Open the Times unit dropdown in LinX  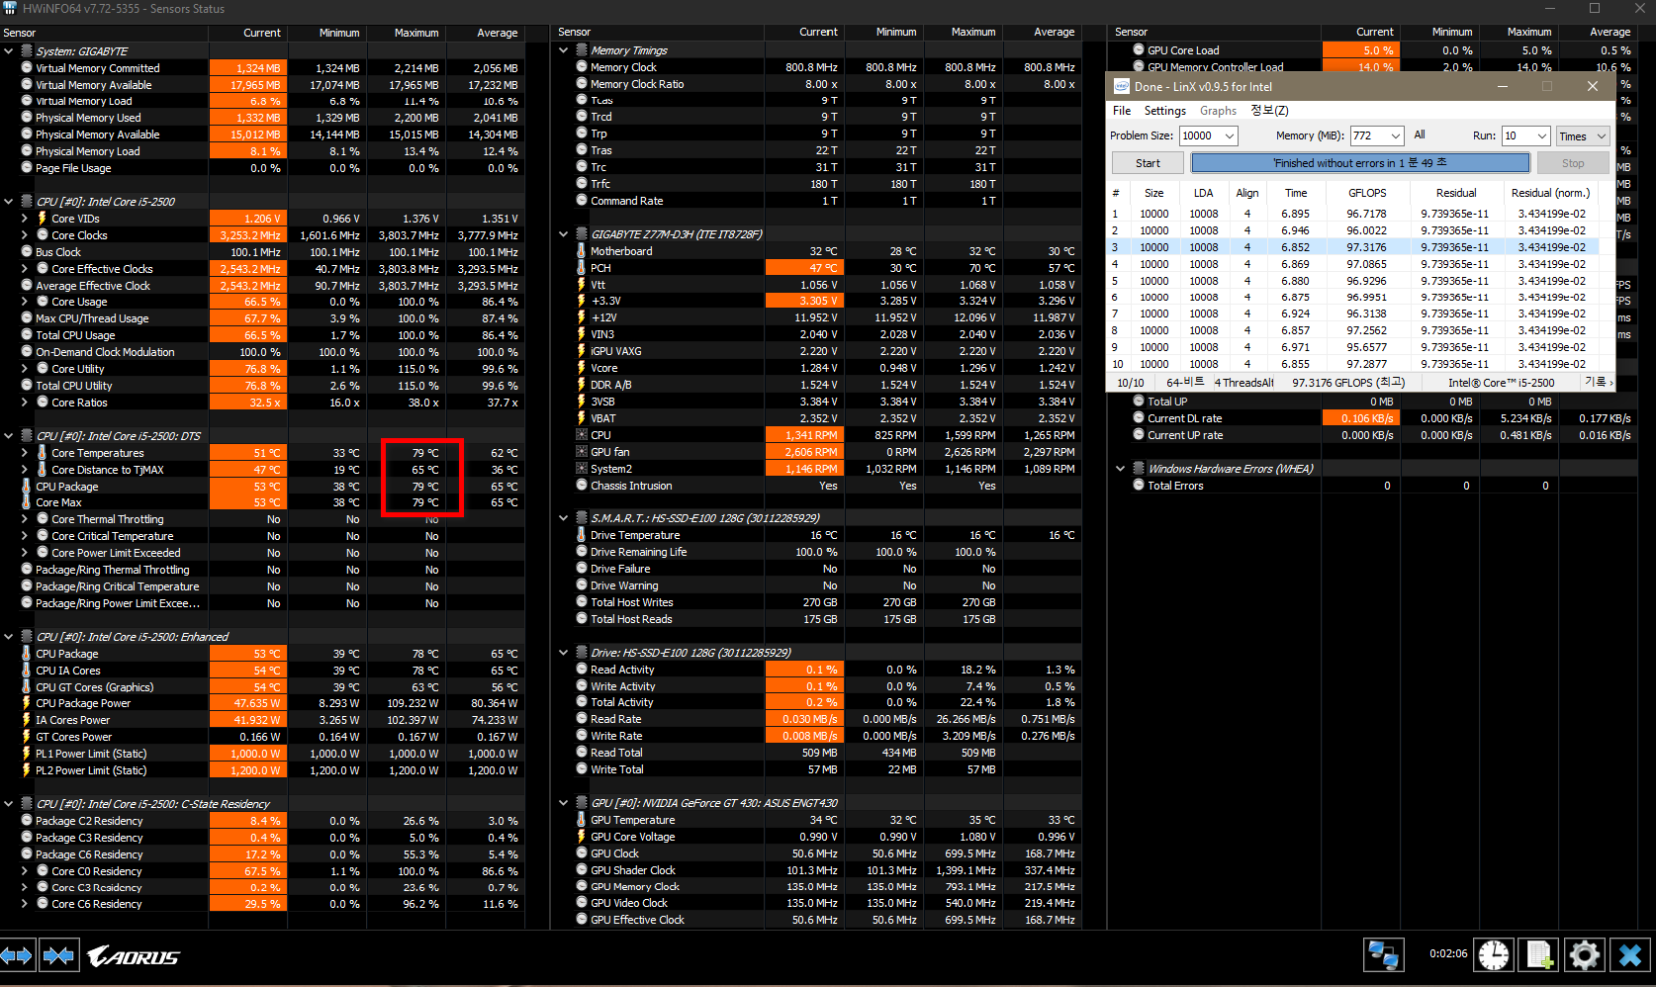(1602, 135)
